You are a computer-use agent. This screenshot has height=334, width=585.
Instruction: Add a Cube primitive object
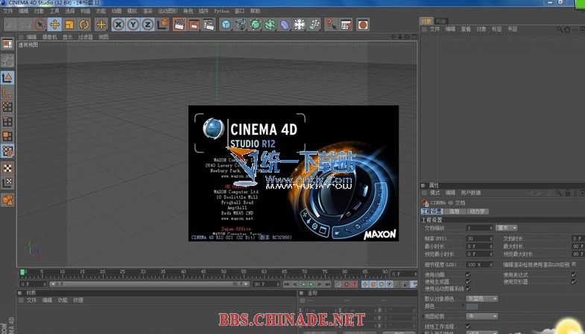point(226,25)
